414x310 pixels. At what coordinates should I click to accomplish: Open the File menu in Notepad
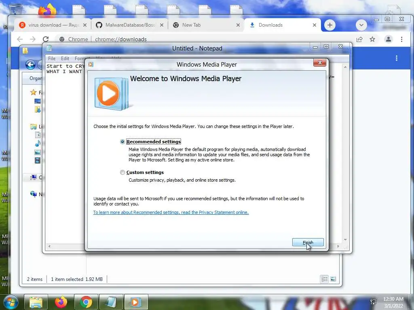click(x=52, y=59)
